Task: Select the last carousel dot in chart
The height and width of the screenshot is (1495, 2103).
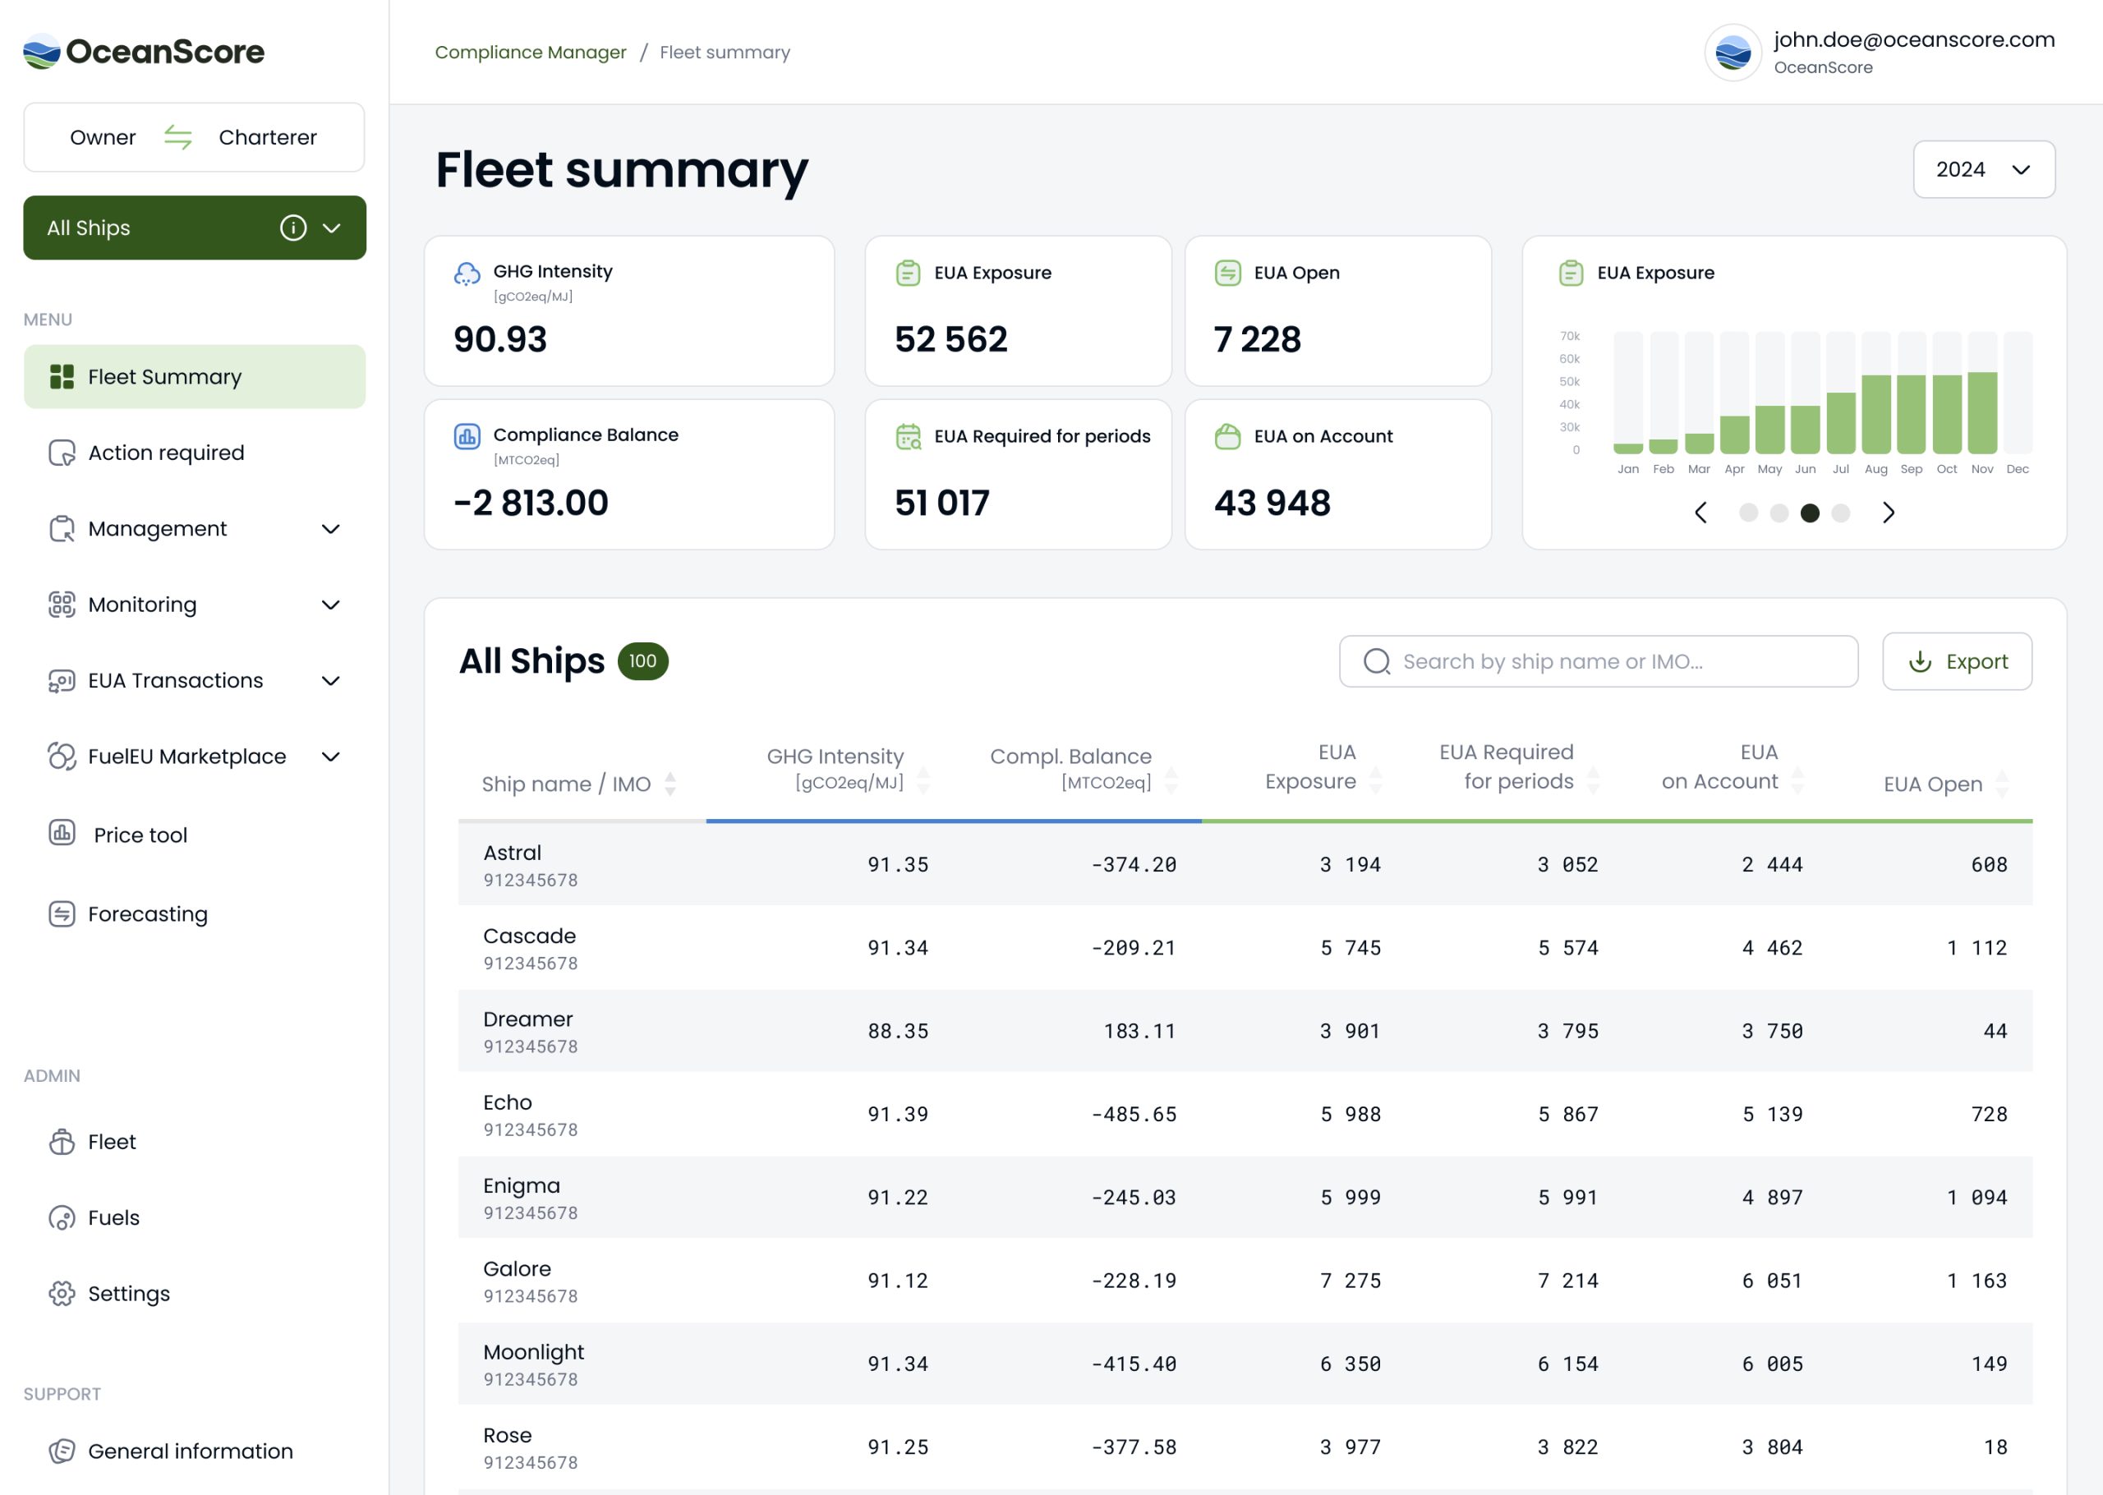Action: coord(1840,513)
